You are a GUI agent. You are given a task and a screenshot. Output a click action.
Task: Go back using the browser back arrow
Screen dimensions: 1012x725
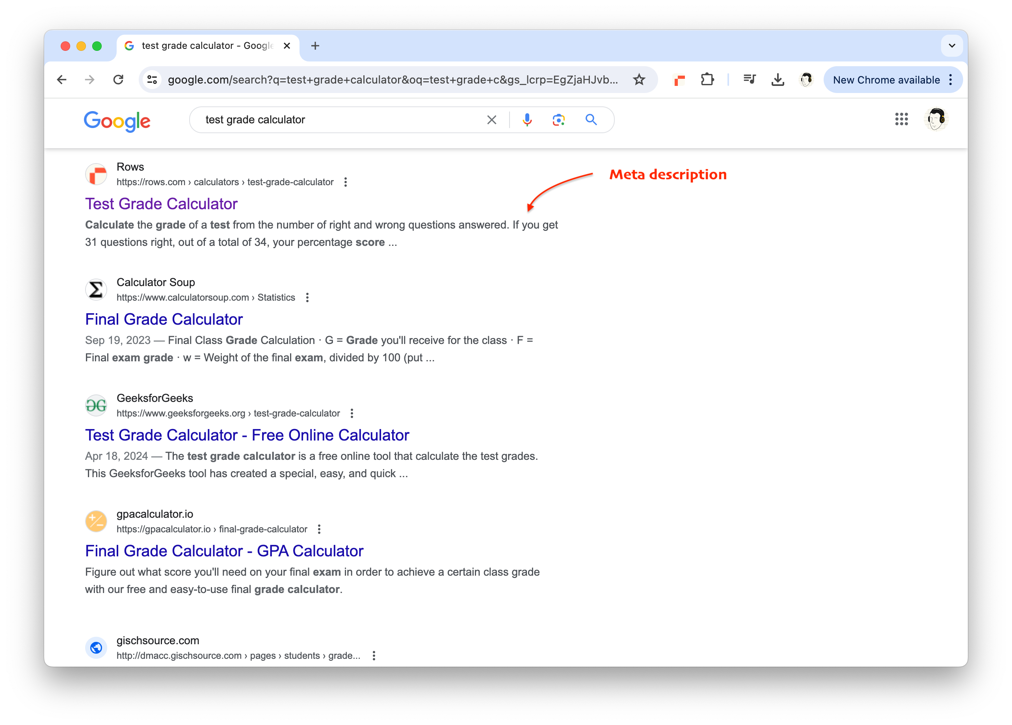click(61, 80)
